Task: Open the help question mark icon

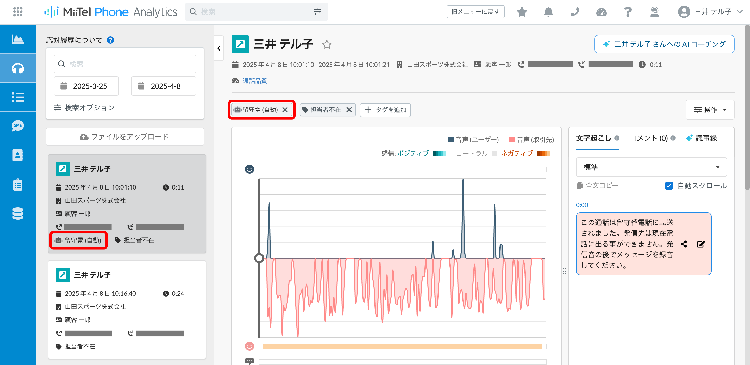Action: tap(628, 12)
